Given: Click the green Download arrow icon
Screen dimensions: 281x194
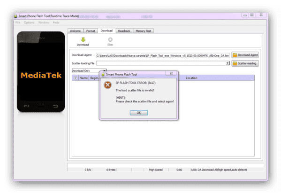Looking at the screenshot, I should [x=83, y=39].
